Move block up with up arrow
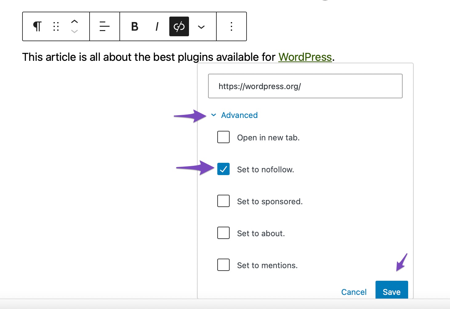Screen dimensions: 450x309 pyautogui.click(x=74, y=22)
